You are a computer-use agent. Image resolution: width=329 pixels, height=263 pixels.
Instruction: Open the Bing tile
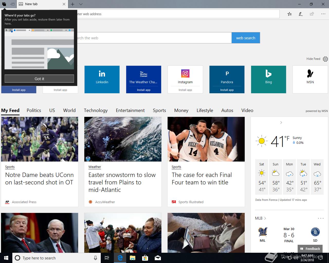point(269,79)
